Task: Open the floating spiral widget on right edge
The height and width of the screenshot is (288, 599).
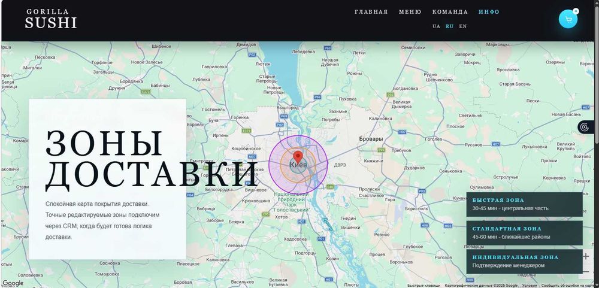Action: coord(585,127)
